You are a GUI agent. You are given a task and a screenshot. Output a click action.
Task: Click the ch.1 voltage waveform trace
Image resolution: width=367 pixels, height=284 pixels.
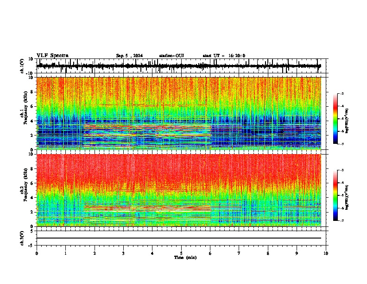[178, 66]
